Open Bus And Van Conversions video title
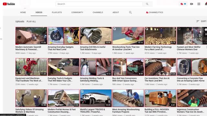Screen dimensions: 207x116 click(x=125, y=80)
